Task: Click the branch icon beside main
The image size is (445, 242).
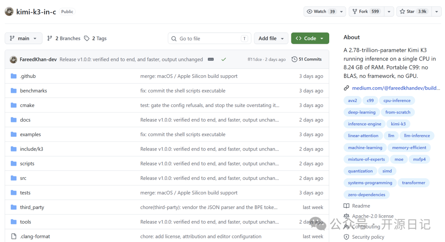Action: (12, 38)
